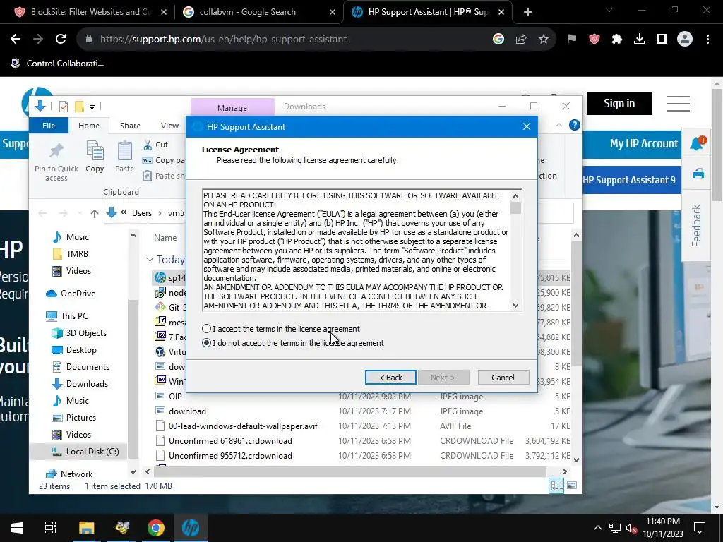Switch to large icons view in status bar

point(572,486)
